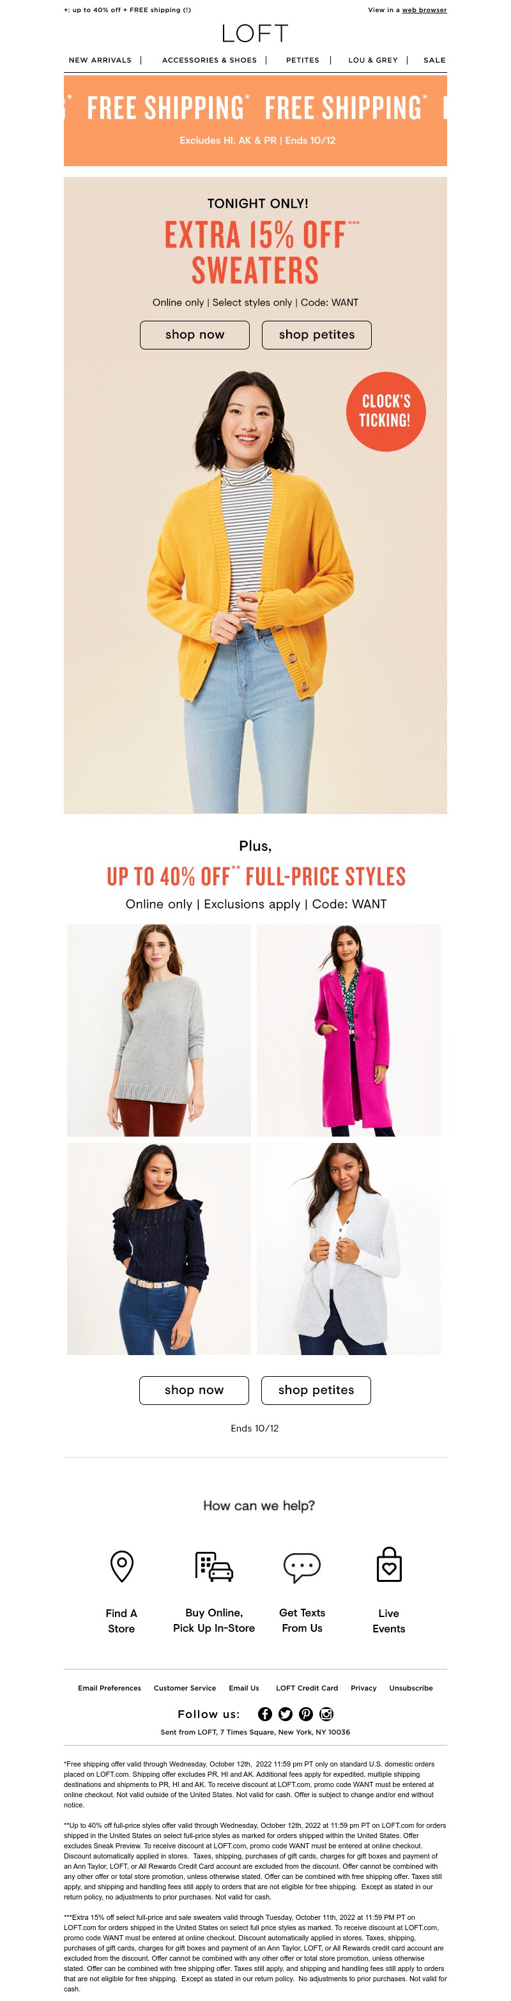Click the Unsubscribe footer link

pos(411,1688)
